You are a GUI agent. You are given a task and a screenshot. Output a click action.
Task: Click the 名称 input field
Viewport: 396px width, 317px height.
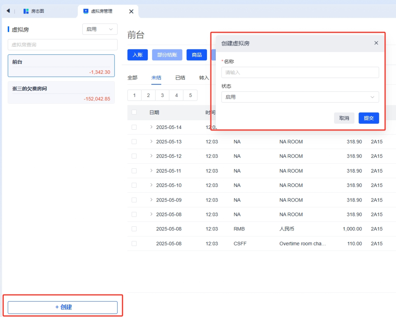click(300, 73)
